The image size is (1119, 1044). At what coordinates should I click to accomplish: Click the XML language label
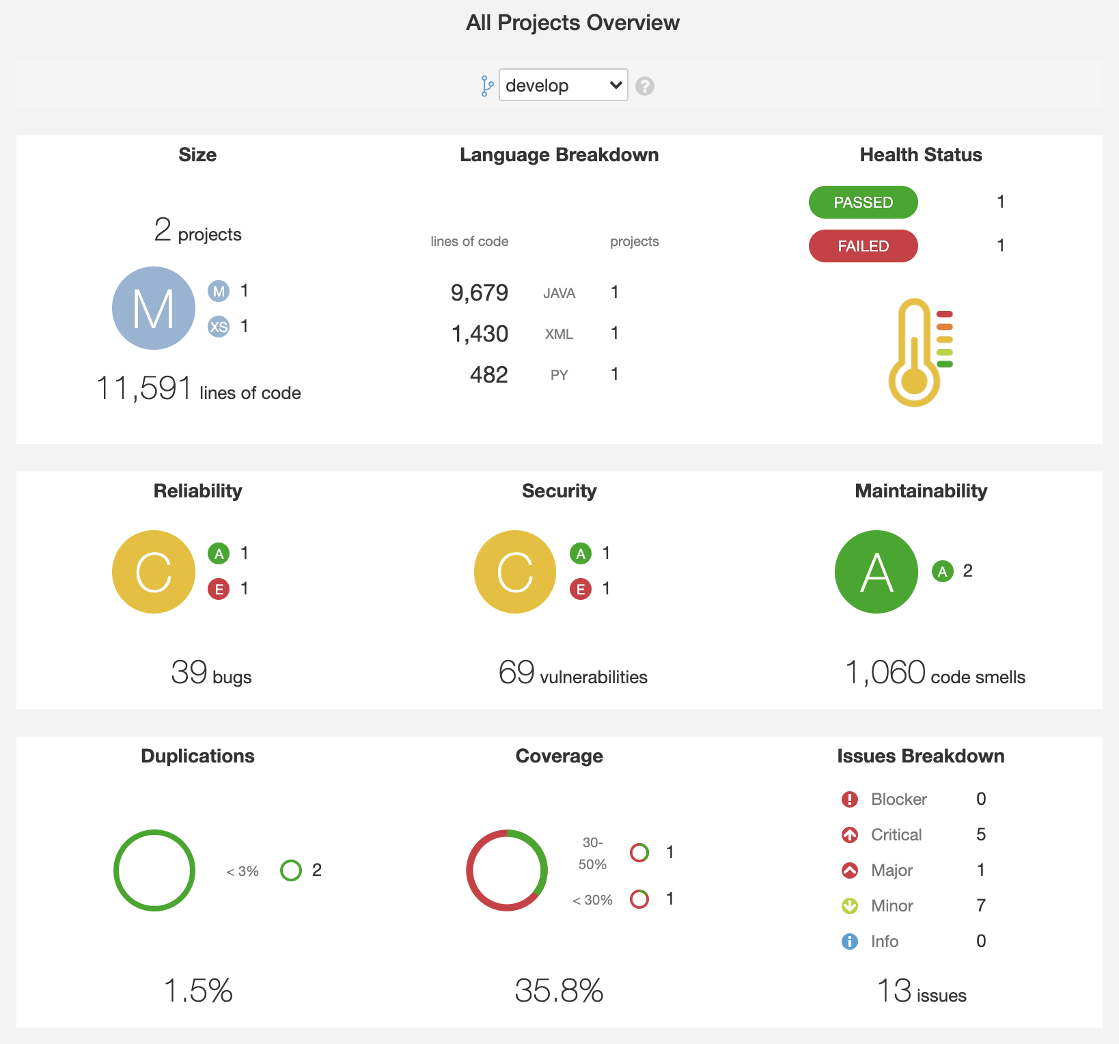(x=559, y=335)
